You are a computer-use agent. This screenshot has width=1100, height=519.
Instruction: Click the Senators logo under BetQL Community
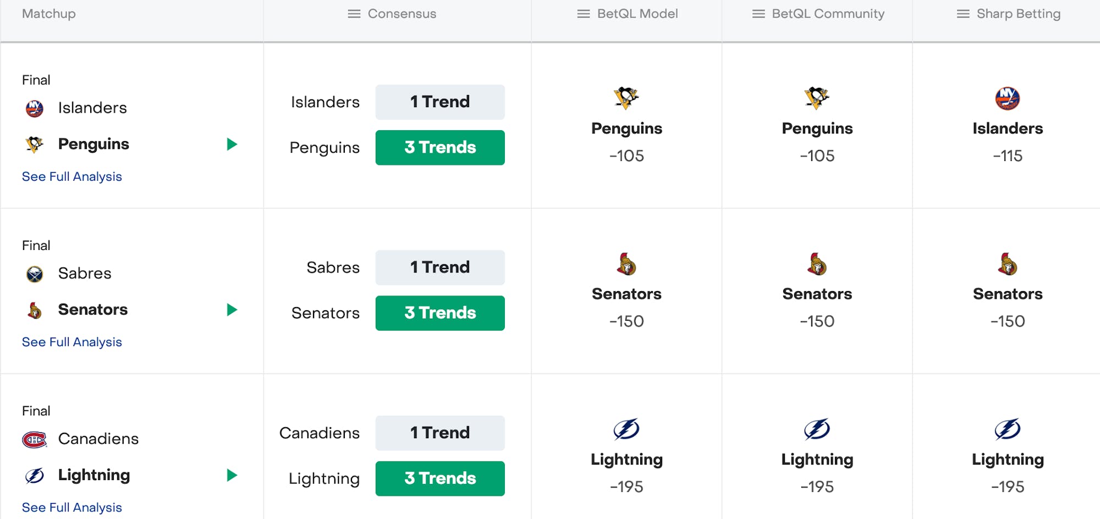pyautogui.click(x=817, y=264)
